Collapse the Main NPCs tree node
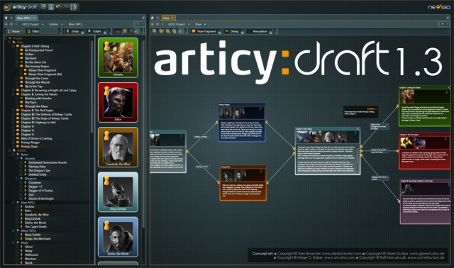The width and height of the screenshot is (454, 268). (x=13, y=203)
